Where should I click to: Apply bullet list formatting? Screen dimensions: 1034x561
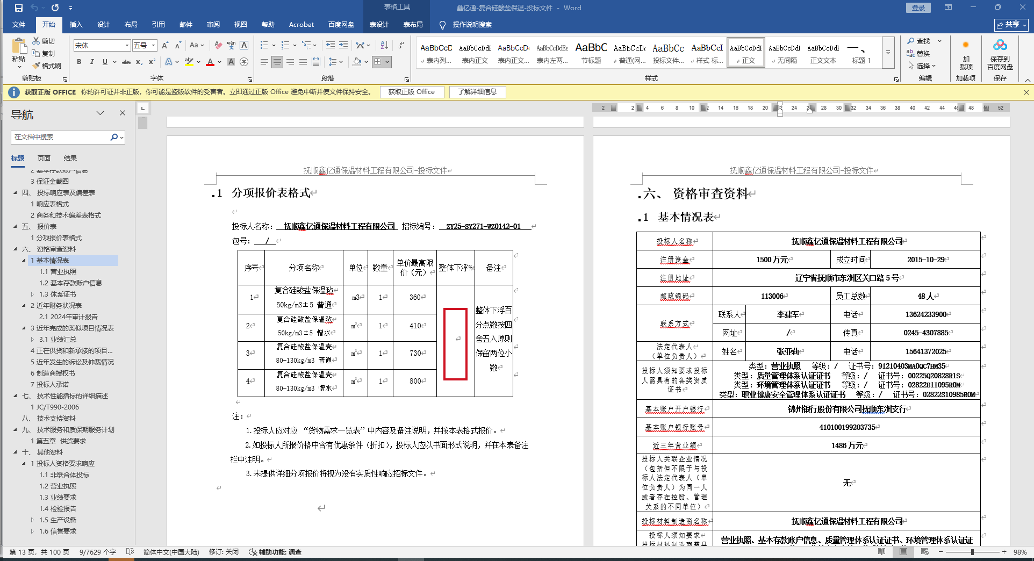tap(264, 45)
